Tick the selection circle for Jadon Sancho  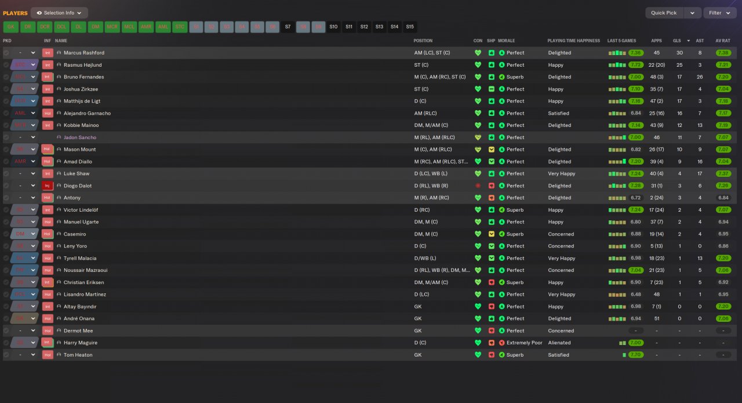point(6,137)
